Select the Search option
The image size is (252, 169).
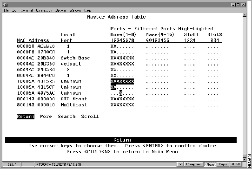coord(66,117)
